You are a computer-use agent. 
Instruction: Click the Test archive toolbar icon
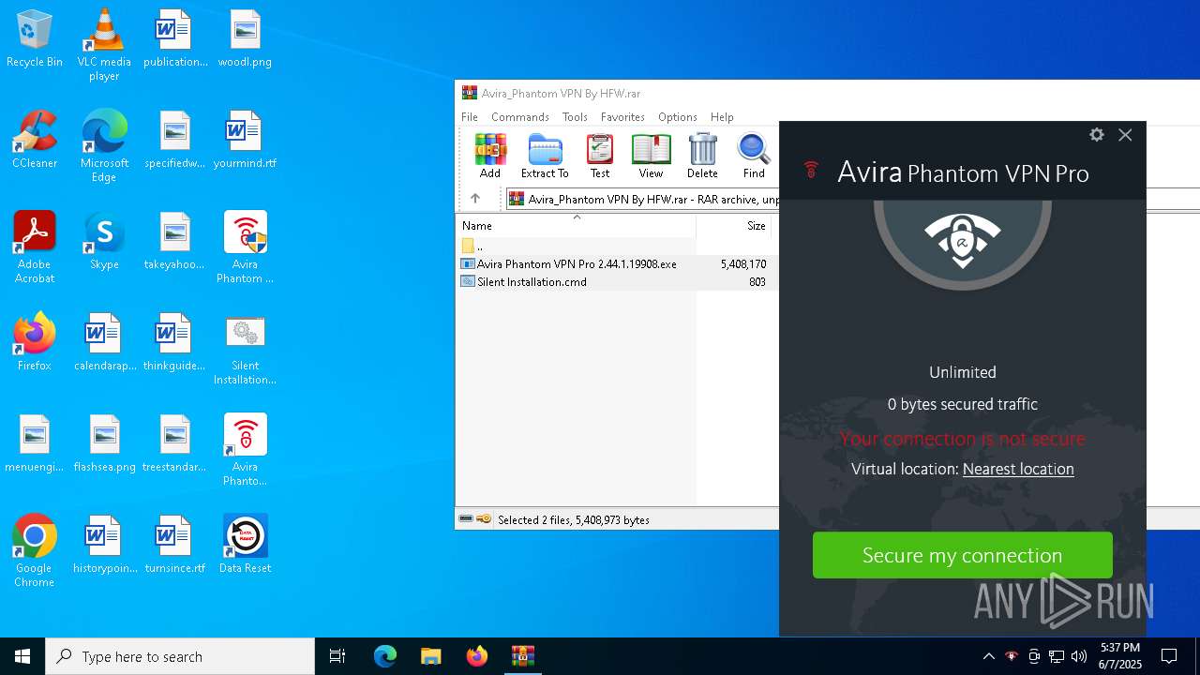[x=600, y=156]
